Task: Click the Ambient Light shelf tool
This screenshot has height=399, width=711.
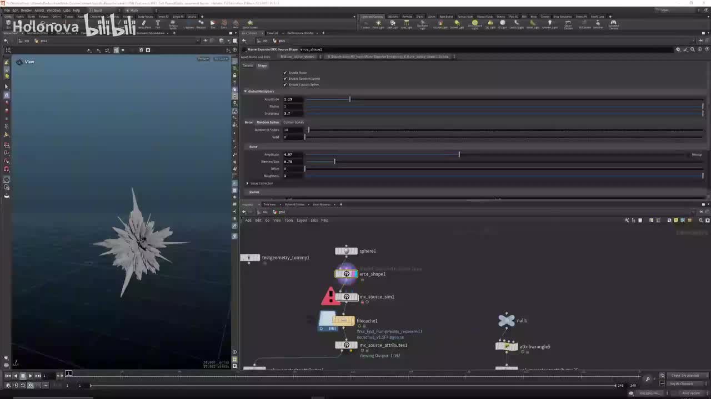Action: pos(549,24)
